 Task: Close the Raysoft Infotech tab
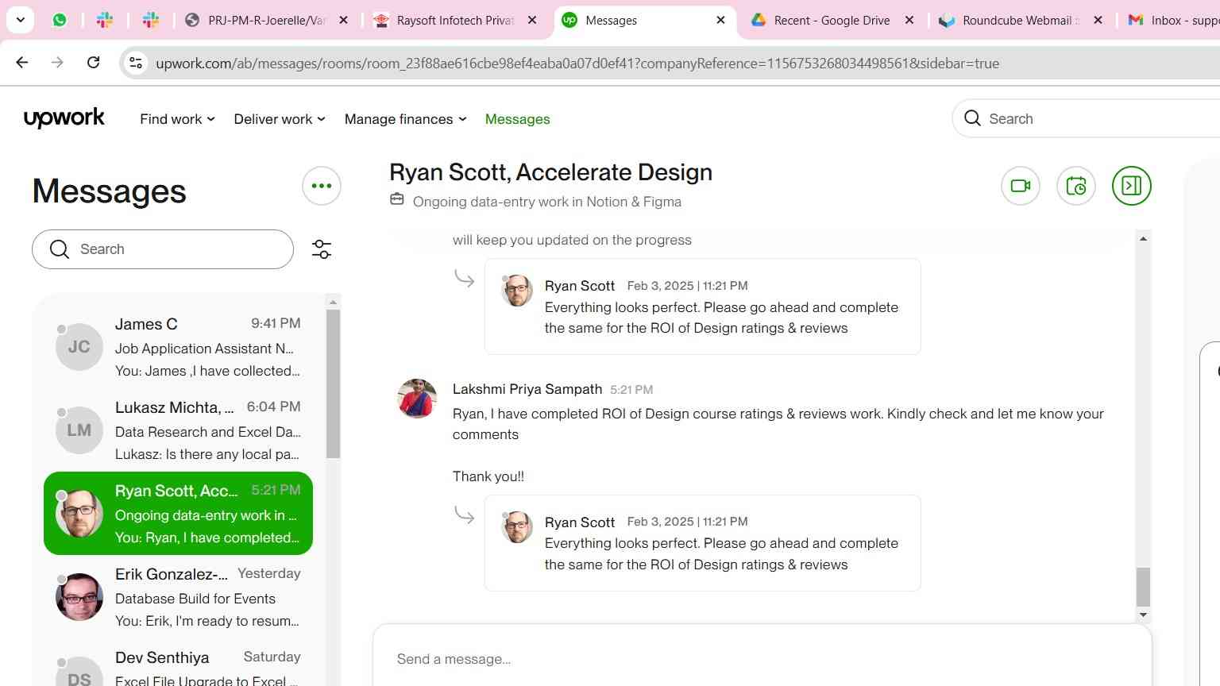point(532,20)
